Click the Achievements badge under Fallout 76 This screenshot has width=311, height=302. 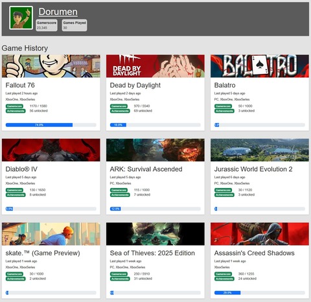pos(16,111)
